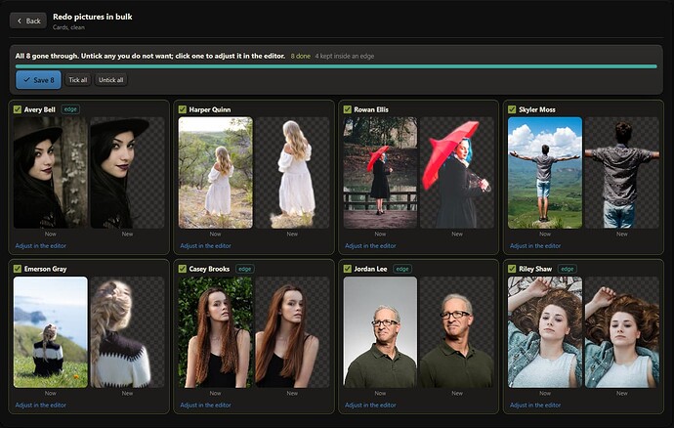Click the '8 done' status text

pyautogui.click(x=301, y=56)
